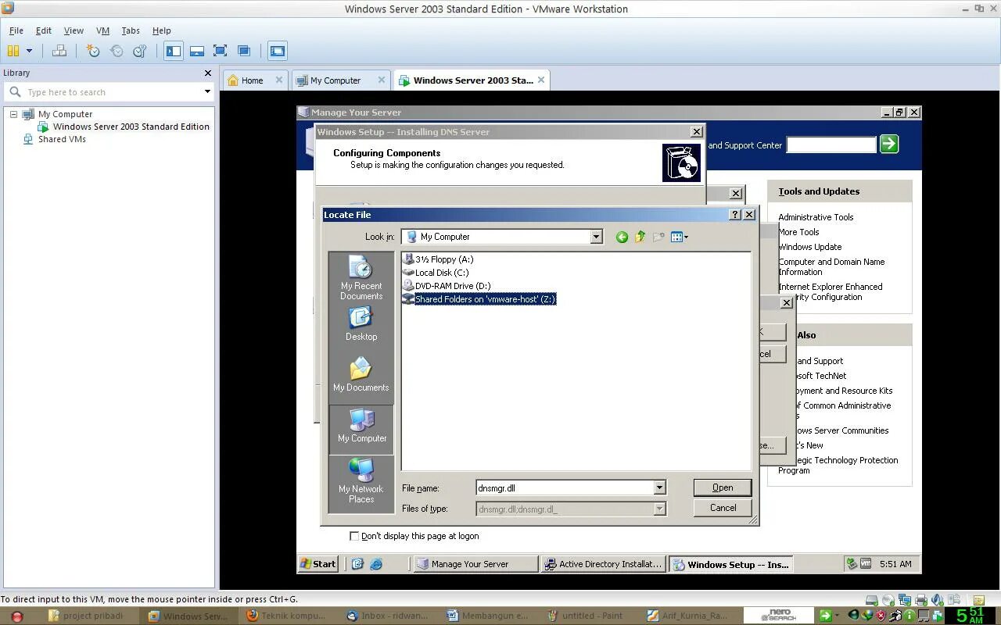Open the Library search filter dropdown
This screenshot has width=1001, height=625.
[207, 91]
